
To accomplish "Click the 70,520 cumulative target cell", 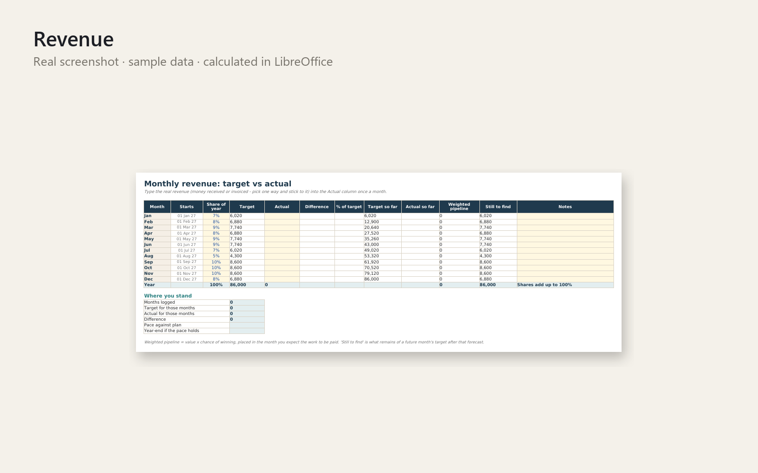I will coord(382,268).
